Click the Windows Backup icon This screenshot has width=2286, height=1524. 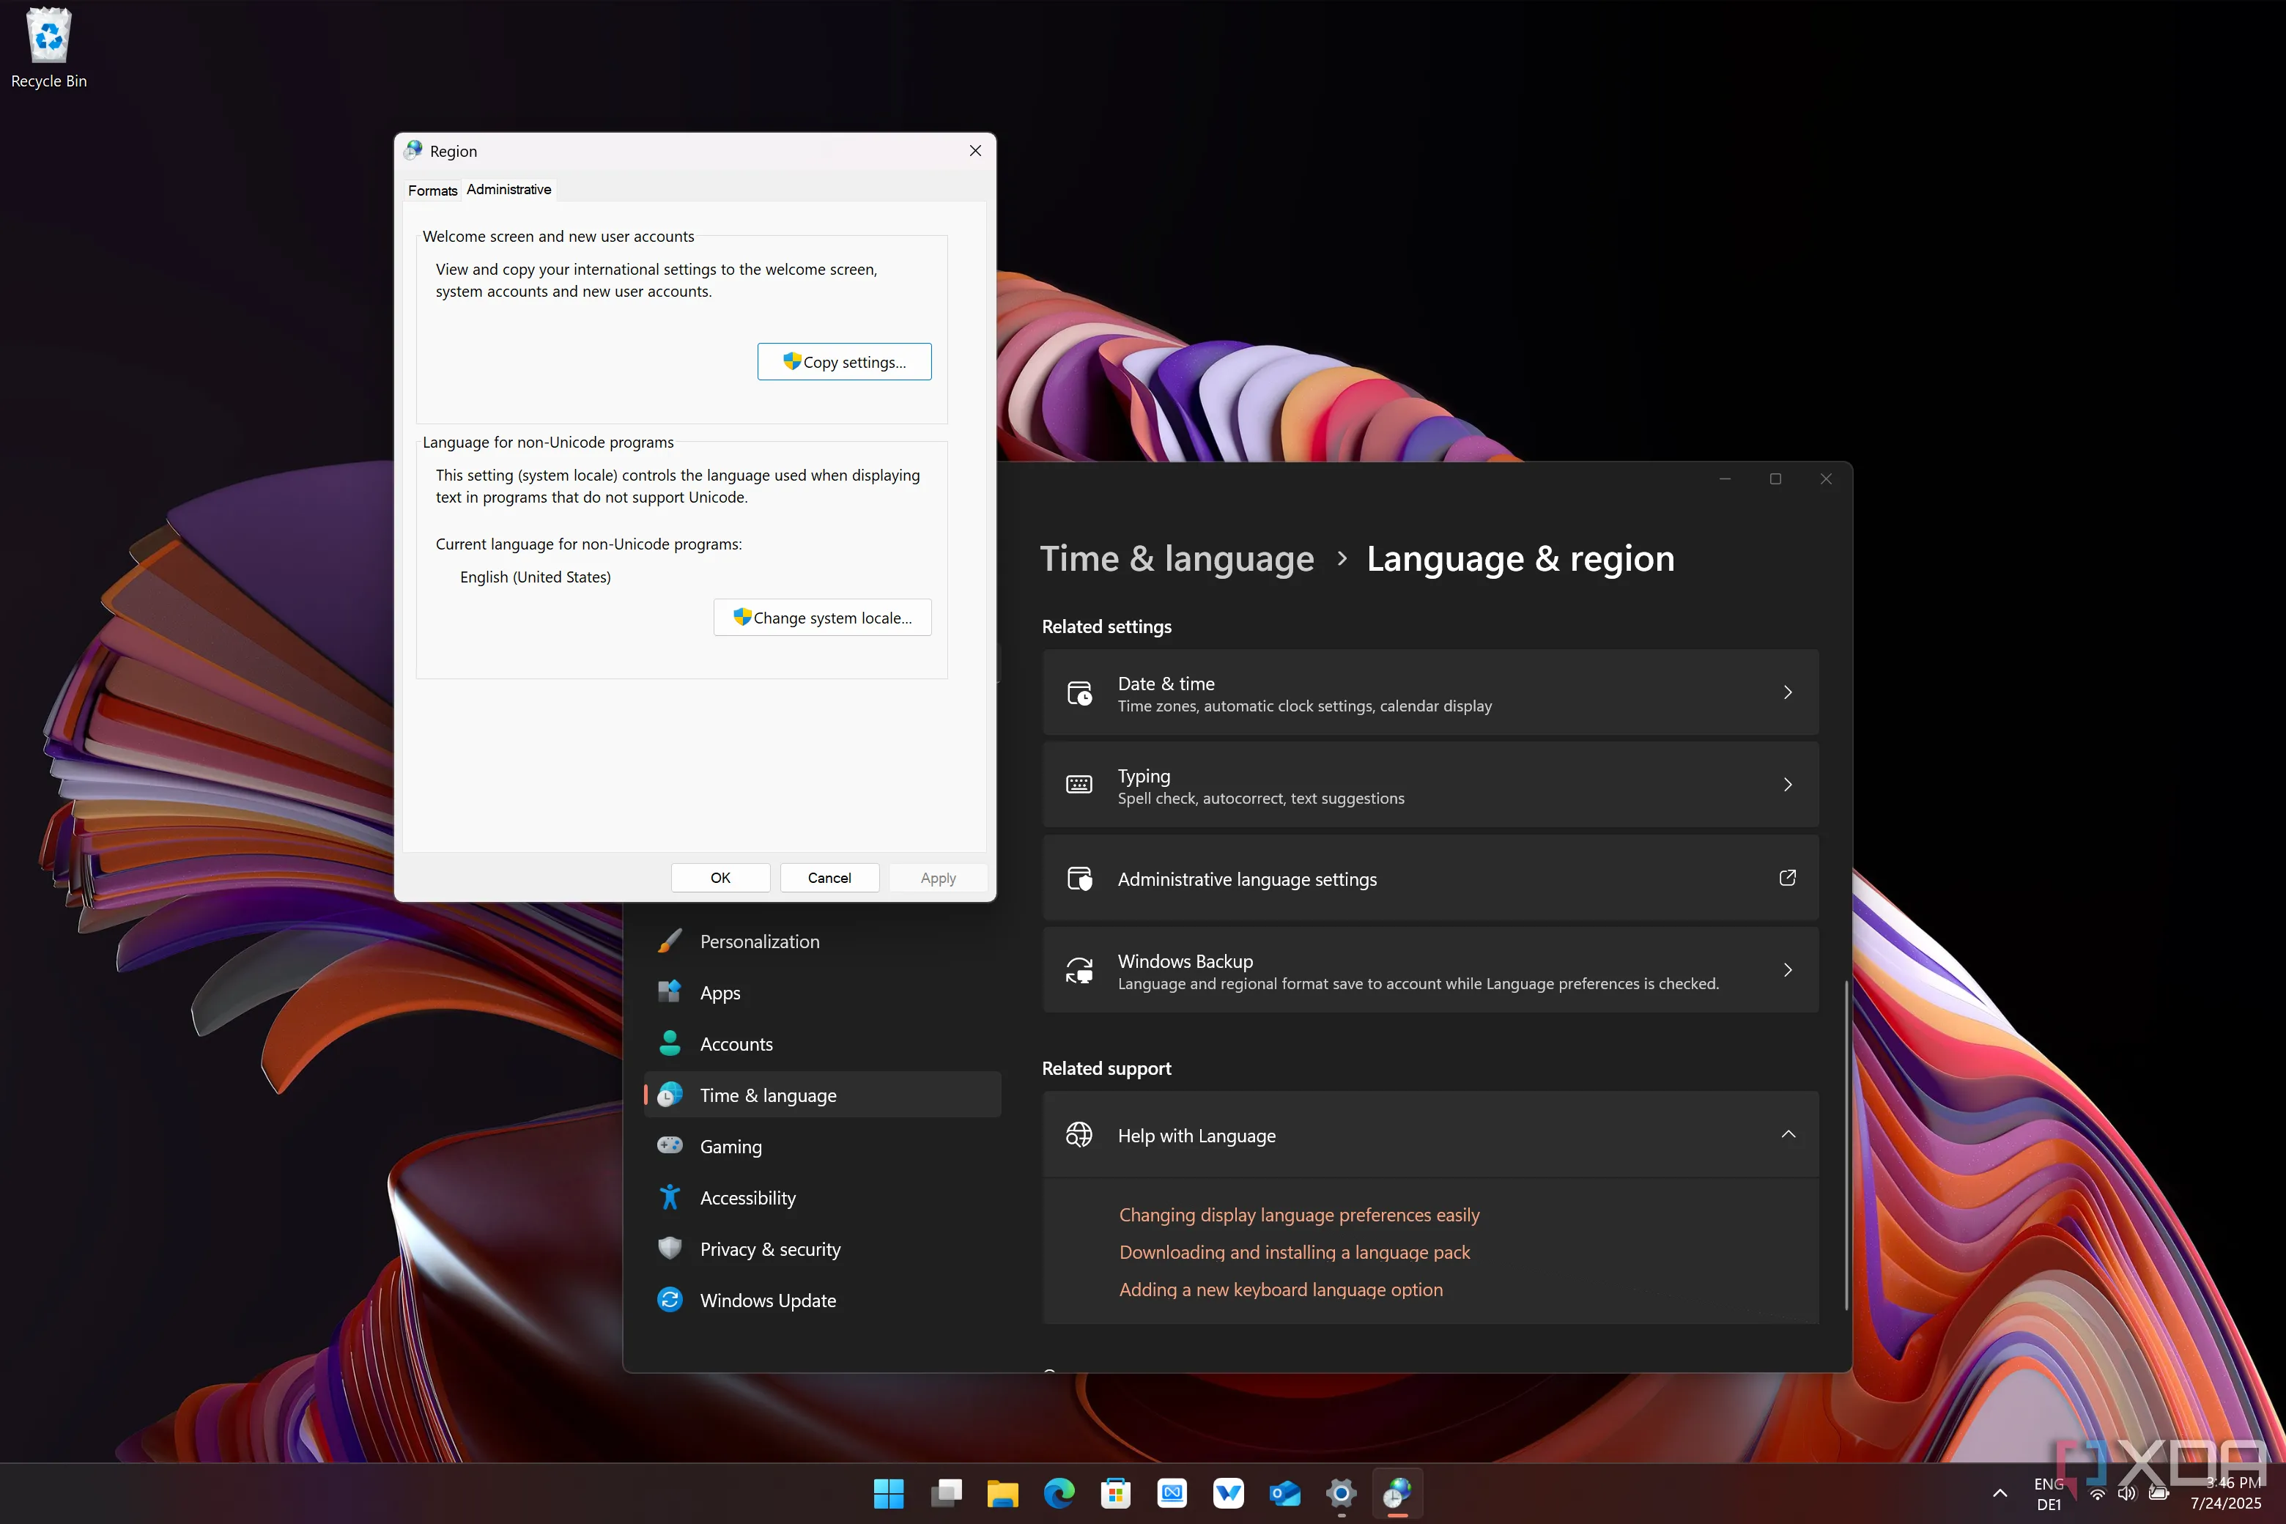1079,969
